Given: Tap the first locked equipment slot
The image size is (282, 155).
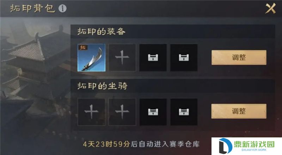Looking at the screenshot, I should (153, 58).
